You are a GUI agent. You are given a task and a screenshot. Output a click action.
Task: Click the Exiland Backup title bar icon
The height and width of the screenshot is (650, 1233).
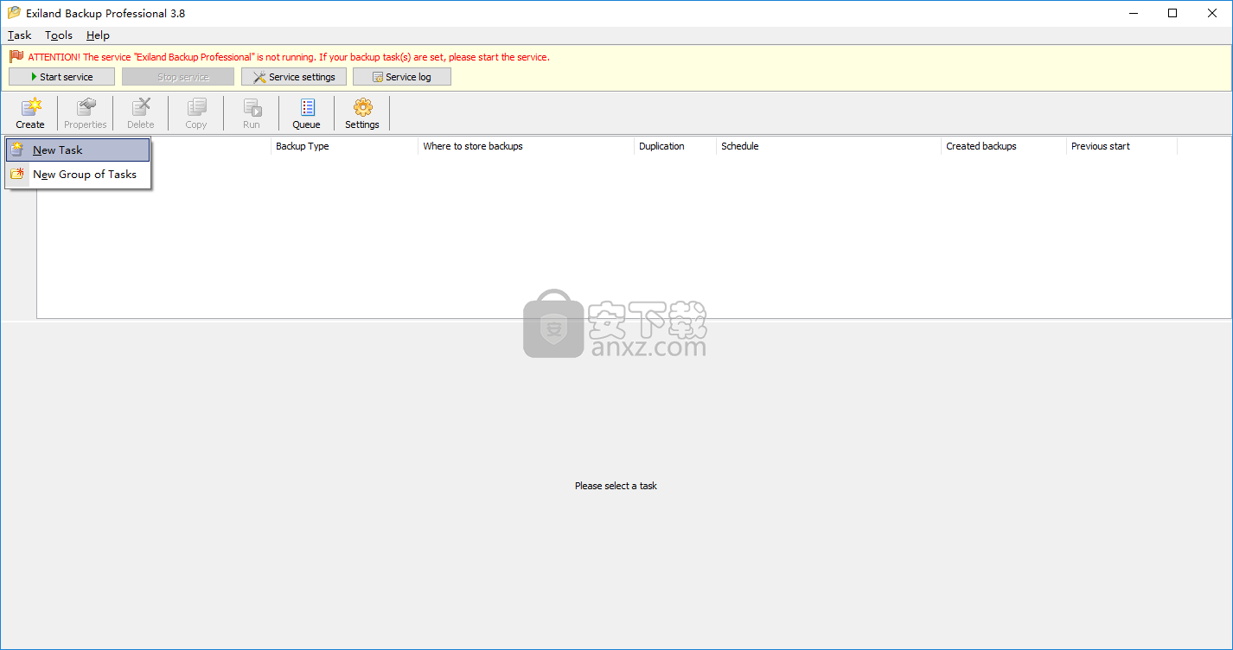coord(14,13)
